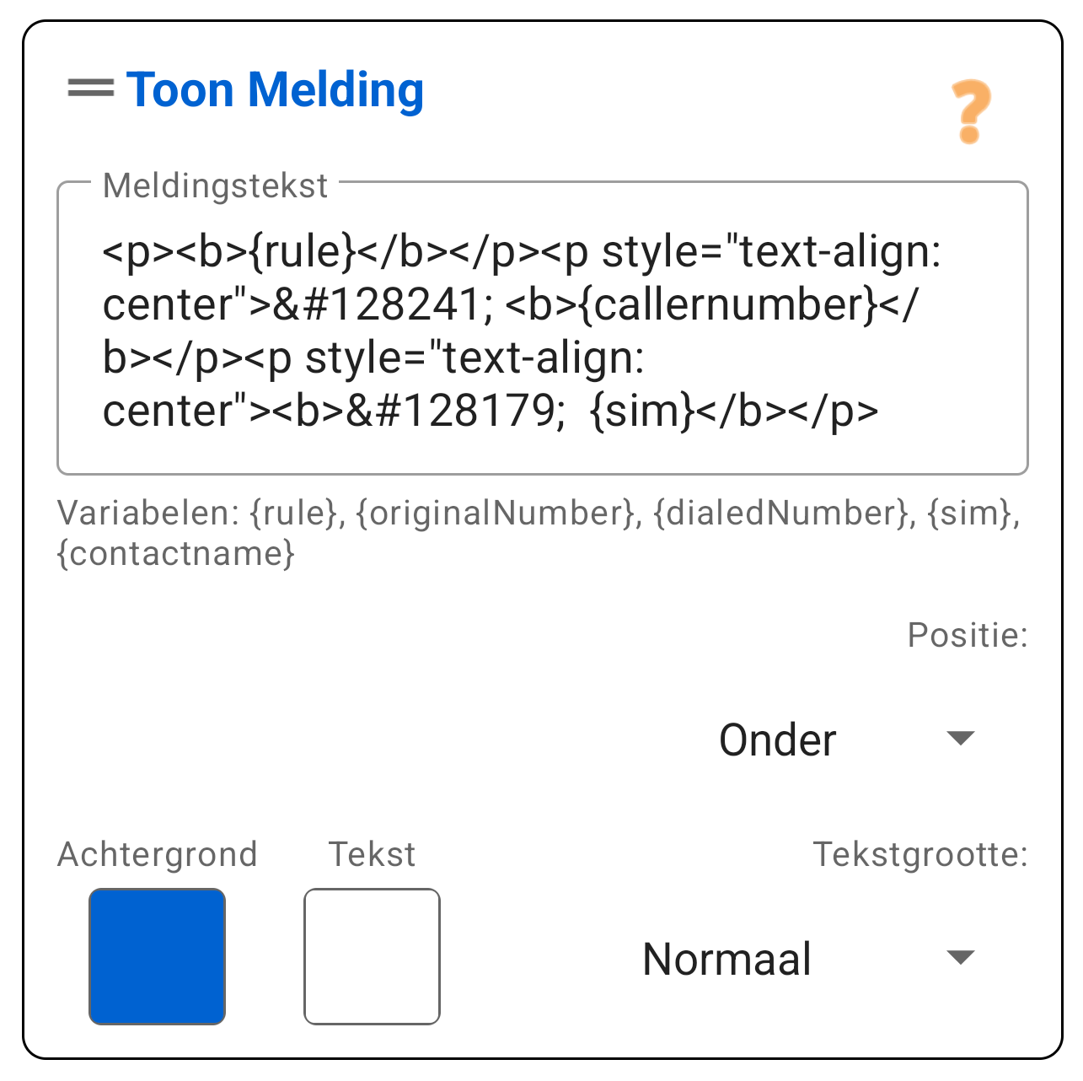Screen dimensions: 1083x1081
Task: Click the hamburger menu icon beside Toon Melding
Action: click(x=90, y=88)
